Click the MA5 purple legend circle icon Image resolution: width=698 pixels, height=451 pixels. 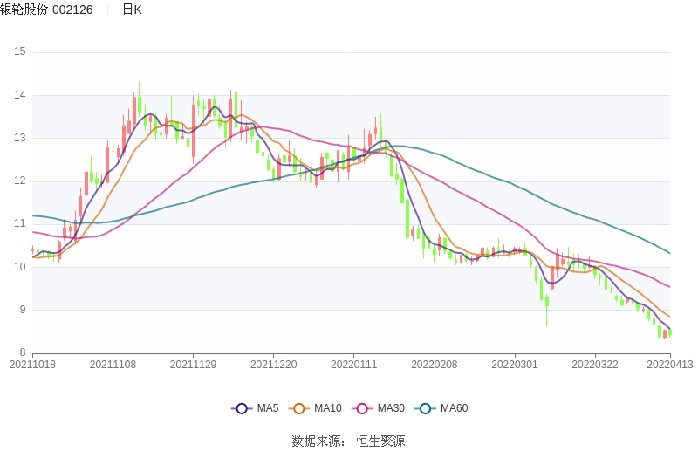242,408
